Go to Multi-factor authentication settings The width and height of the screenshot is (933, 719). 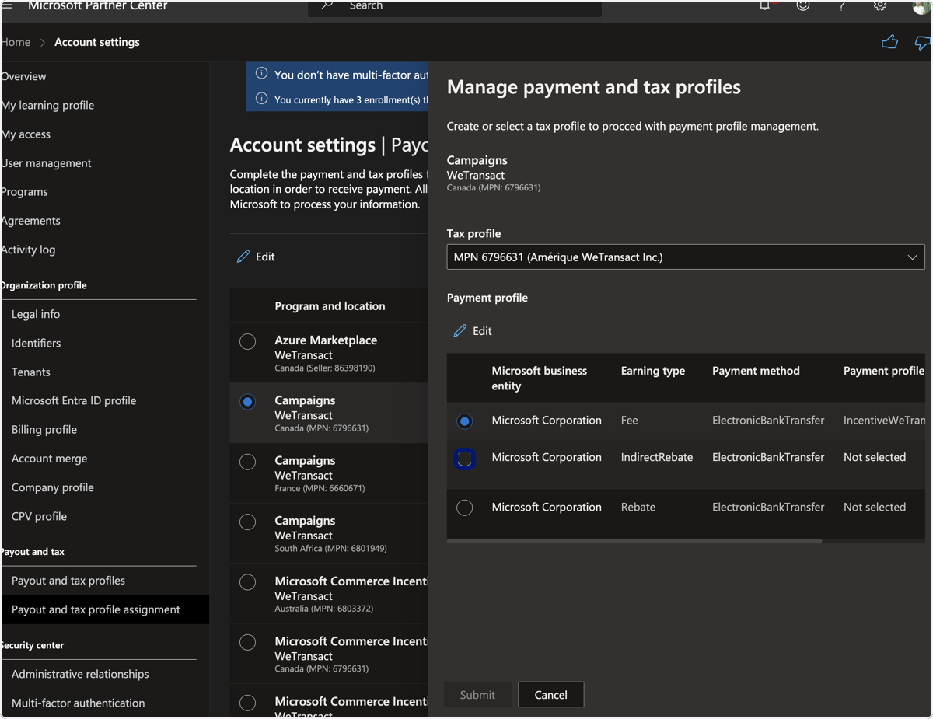[x=79, y=703]
